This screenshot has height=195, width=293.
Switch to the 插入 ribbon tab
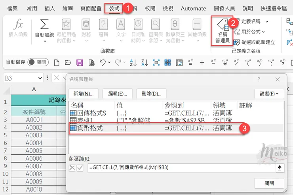(50, 8)
